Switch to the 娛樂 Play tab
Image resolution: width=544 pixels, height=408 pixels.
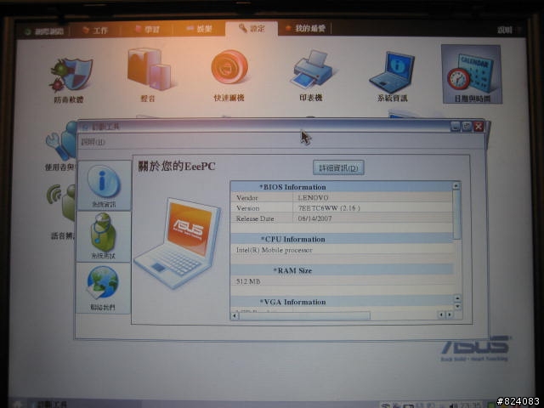200,29
